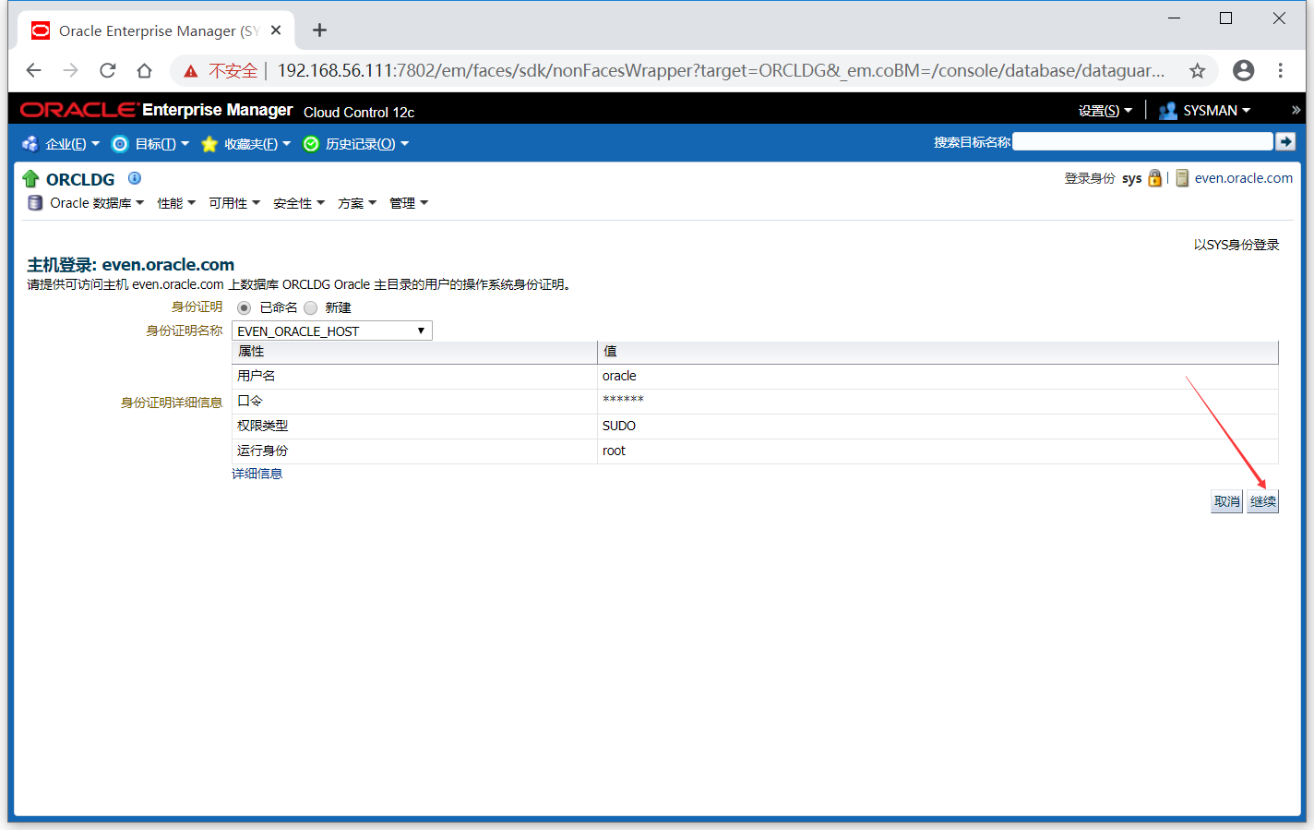Open the 企业(E) menu
The height and width of the screenshot is (830, 1314).
click(x=72, y=144)
